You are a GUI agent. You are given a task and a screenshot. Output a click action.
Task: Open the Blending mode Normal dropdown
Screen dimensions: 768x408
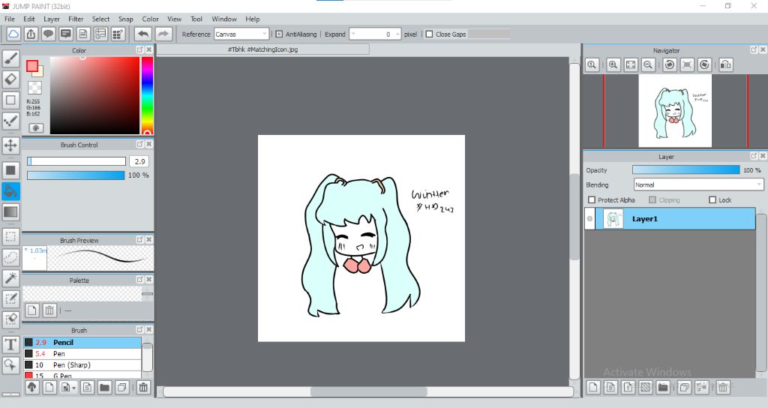point(698,184)
